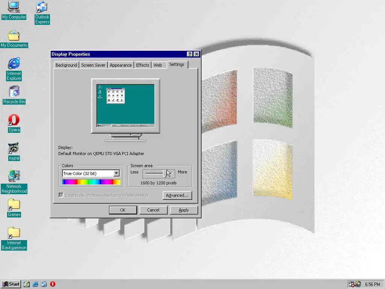Click the taskbar clock showing 6:56 PM
385x289 pixels.
point(372,284)
